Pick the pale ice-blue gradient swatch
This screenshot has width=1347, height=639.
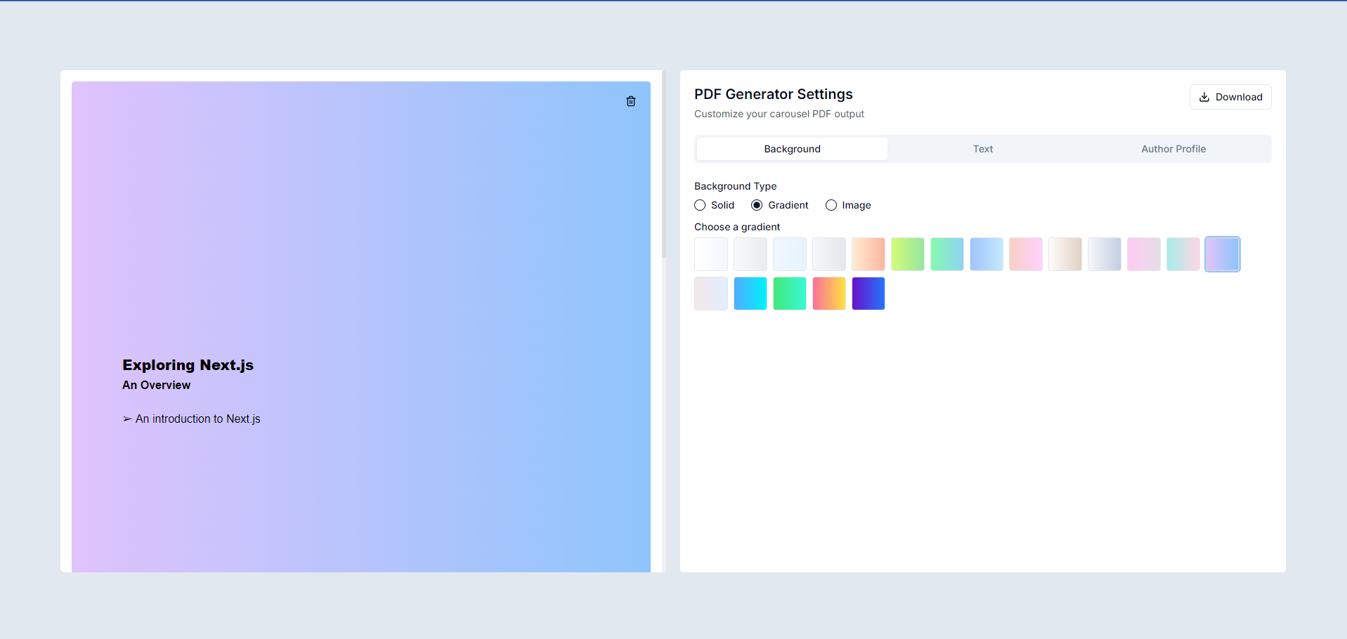click(x=790, y=254)
